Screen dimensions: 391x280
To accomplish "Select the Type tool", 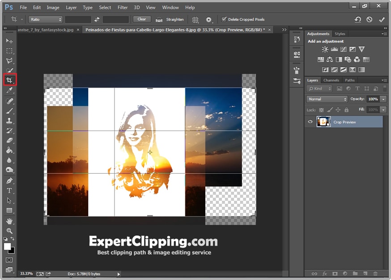I will point(9,191).
